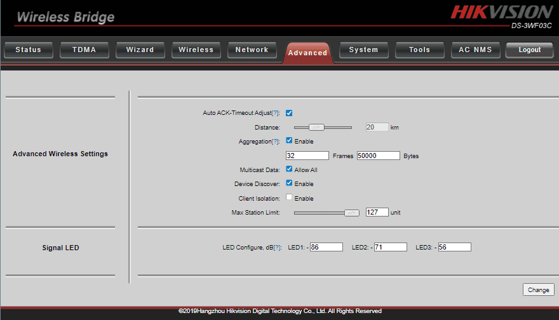
Task: Open help link for LED Configure
Action: click(277, 248)
